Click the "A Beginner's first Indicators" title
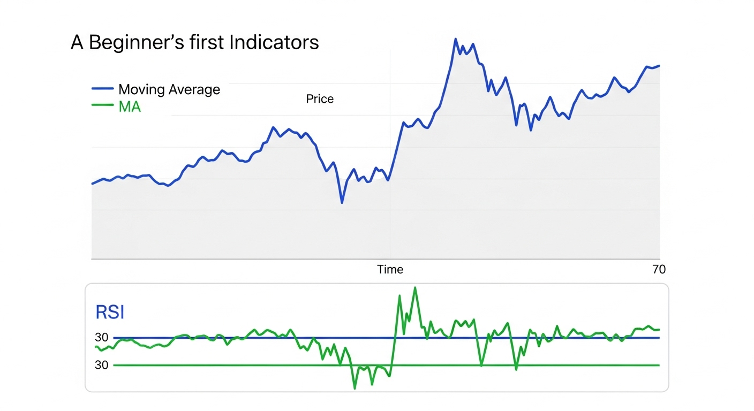 (194, 42)
